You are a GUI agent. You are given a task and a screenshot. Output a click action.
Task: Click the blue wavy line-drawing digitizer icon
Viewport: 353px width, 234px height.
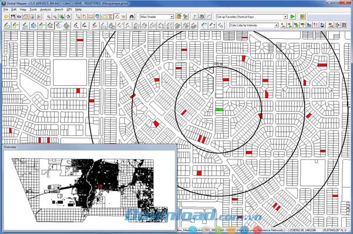pos(25,26)
